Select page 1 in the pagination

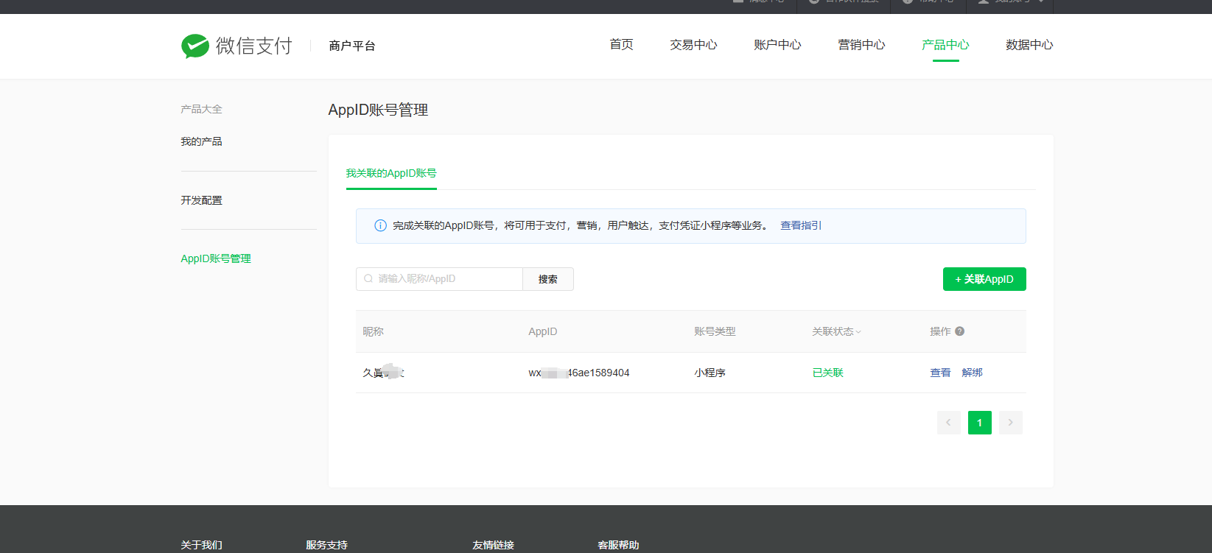tap(979, 423)
